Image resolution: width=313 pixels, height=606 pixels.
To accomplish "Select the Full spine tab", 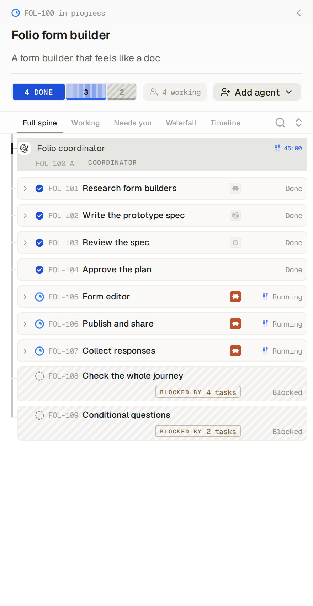I will (x=40, y=123).
